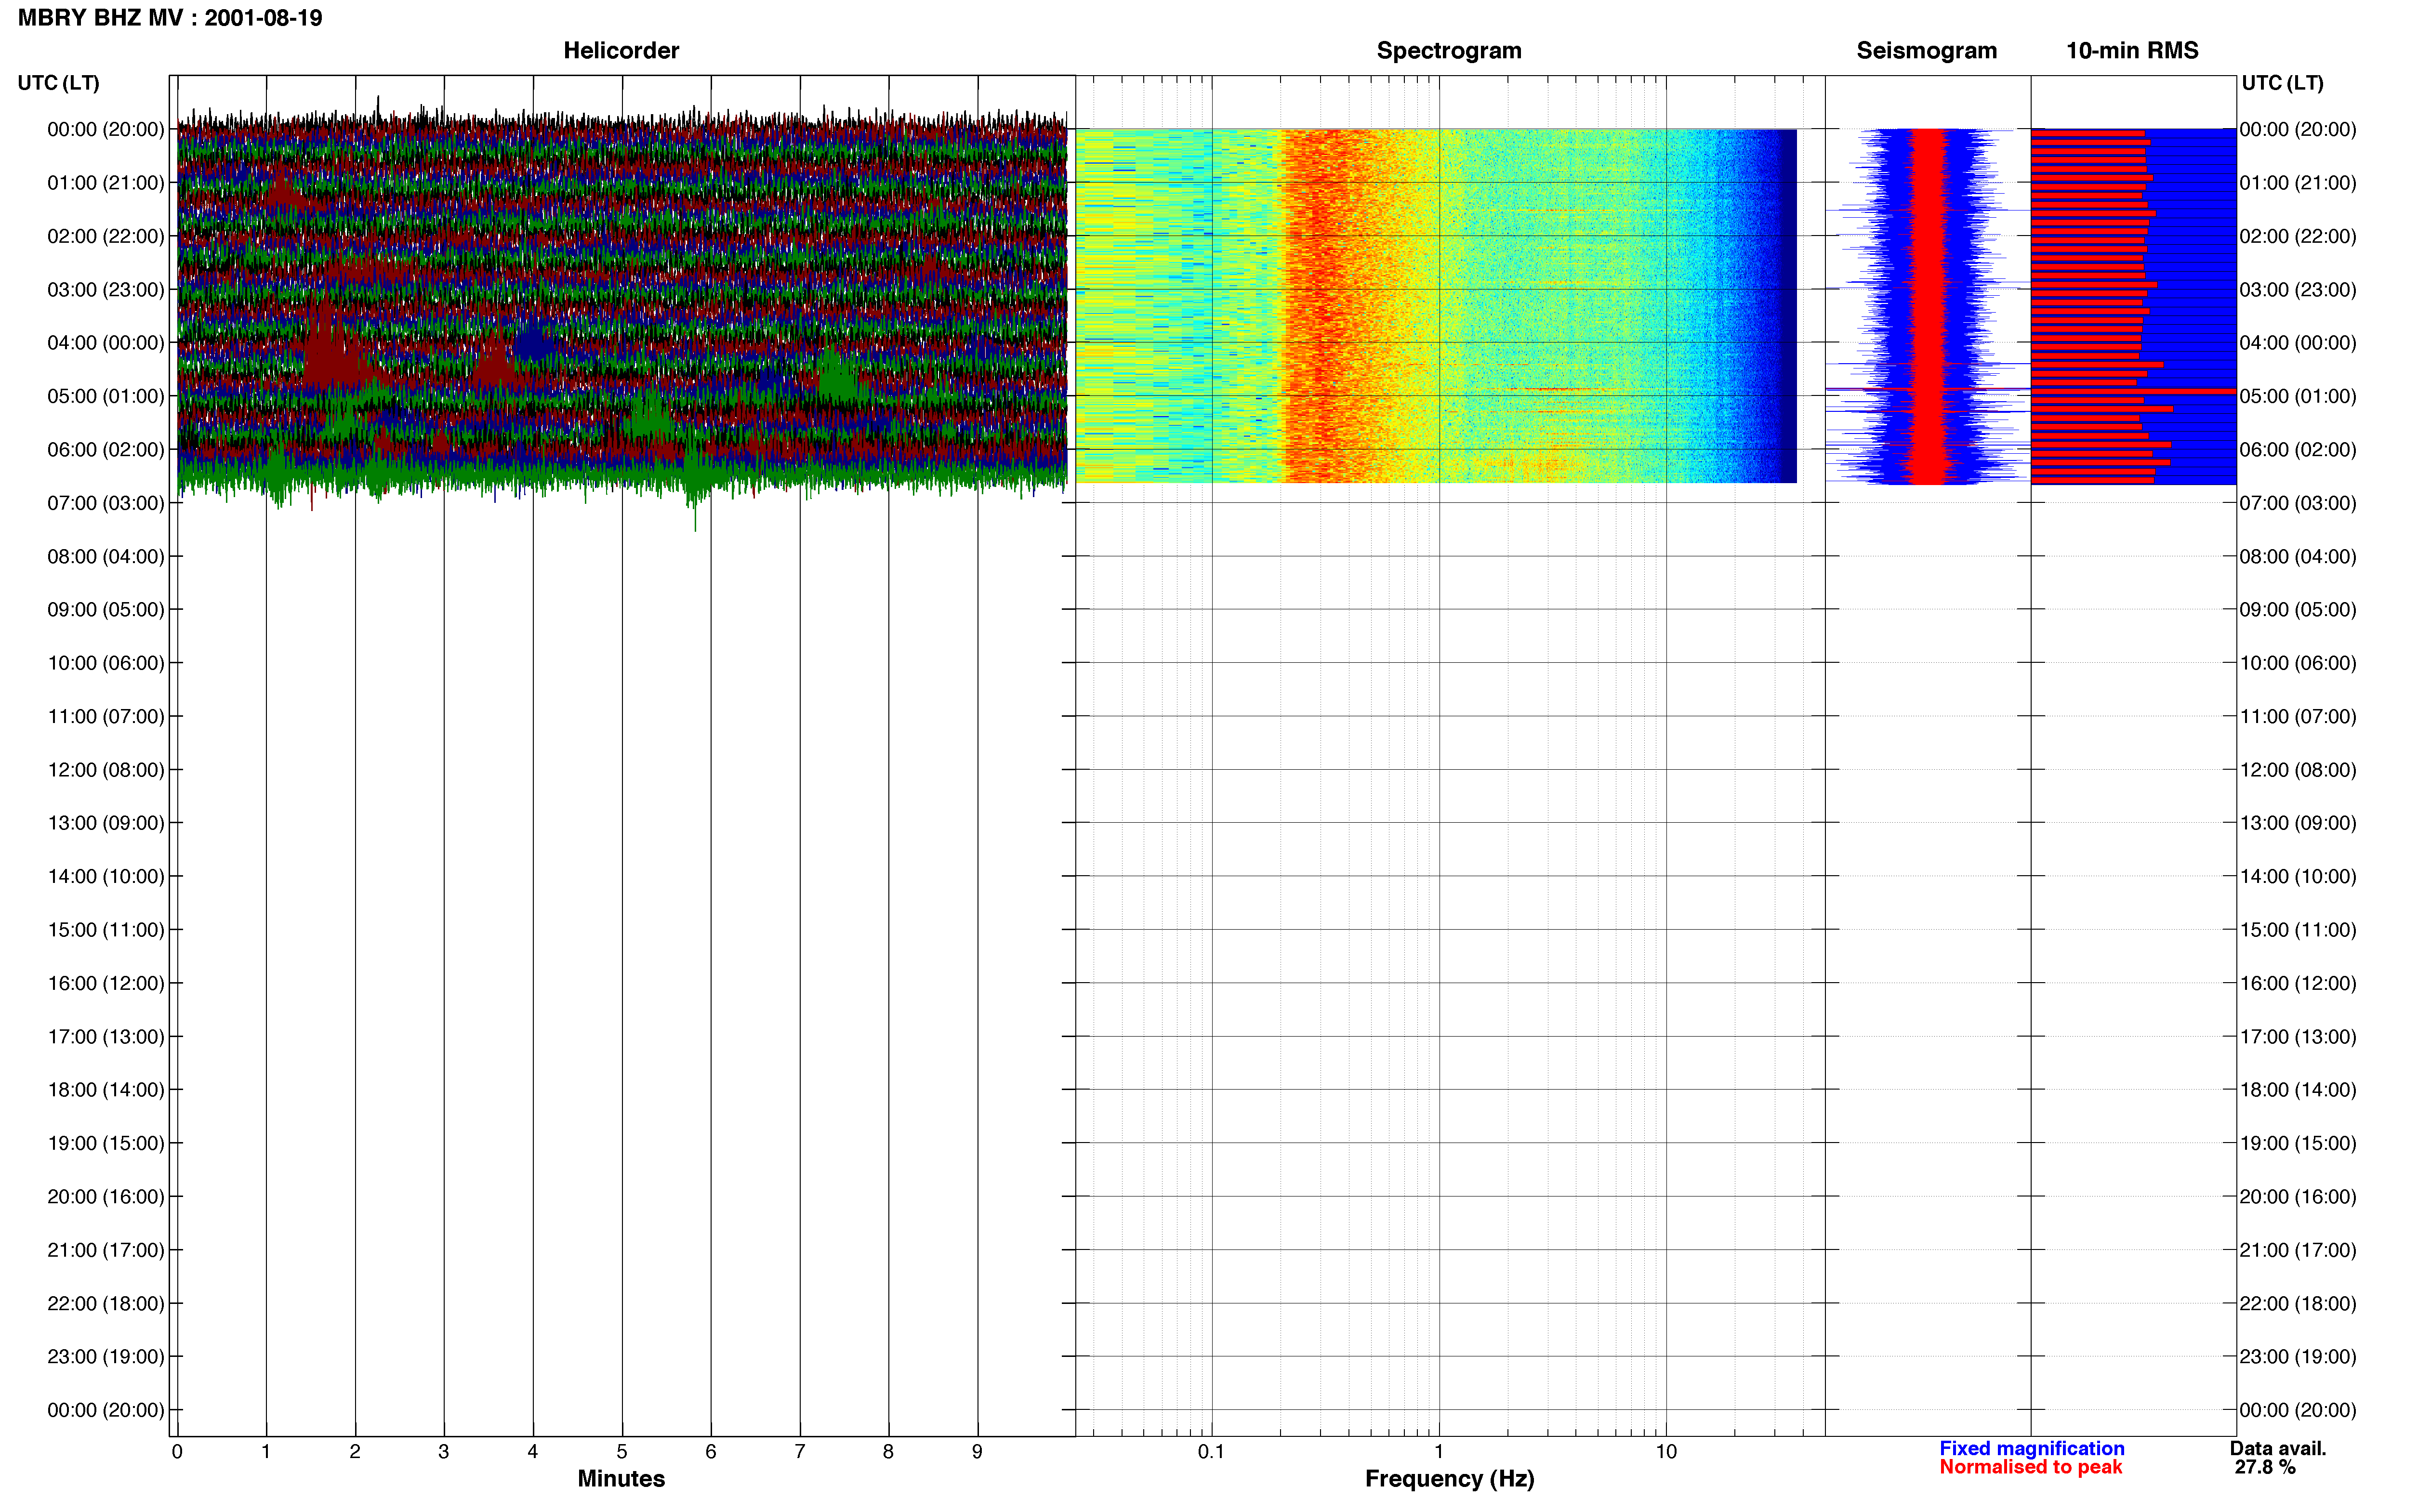
Task: Click the '21:00 (17:00)' right time label
Action: (2298, 1250)
